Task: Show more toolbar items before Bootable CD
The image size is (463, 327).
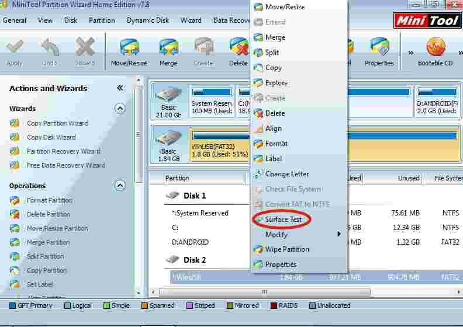Action: point(410,53)
